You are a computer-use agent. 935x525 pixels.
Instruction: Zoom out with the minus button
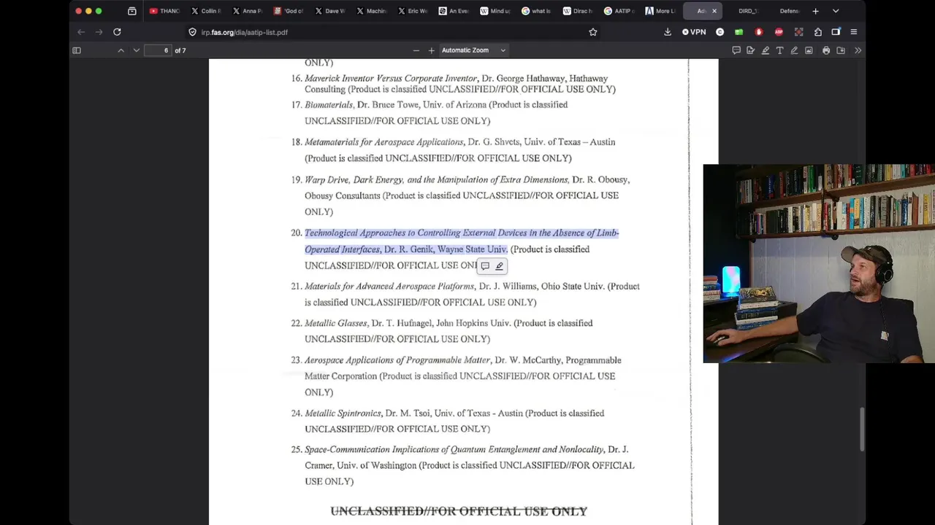coord(416,50)
